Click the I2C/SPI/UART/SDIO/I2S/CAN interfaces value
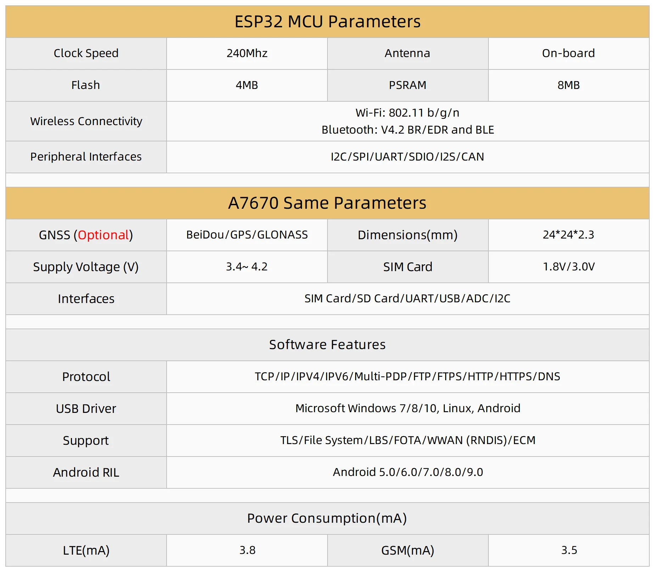The height and width of the screenshot is (572, 655). click(408, 157)
